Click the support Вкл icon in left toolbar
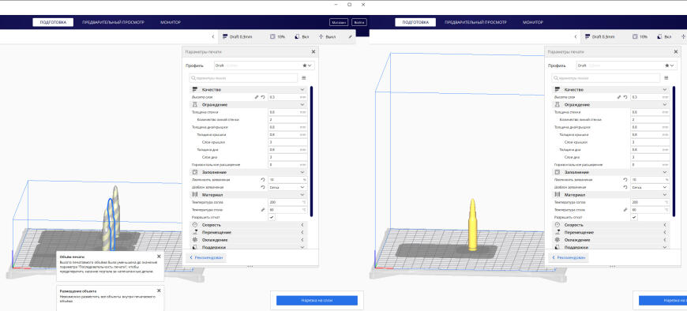This screenshot has width=687, height=311. (297, 37)
